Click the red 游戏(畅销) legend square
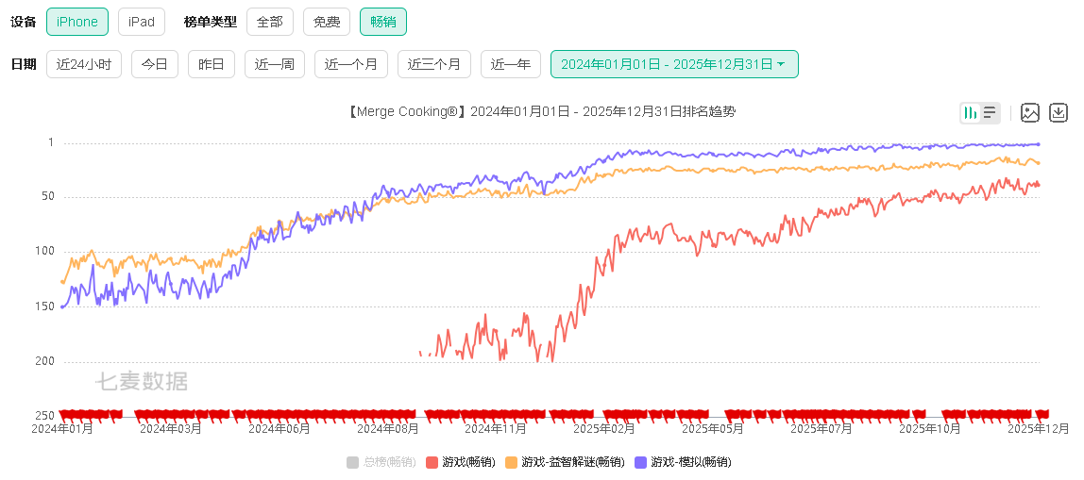 point(432,462)
